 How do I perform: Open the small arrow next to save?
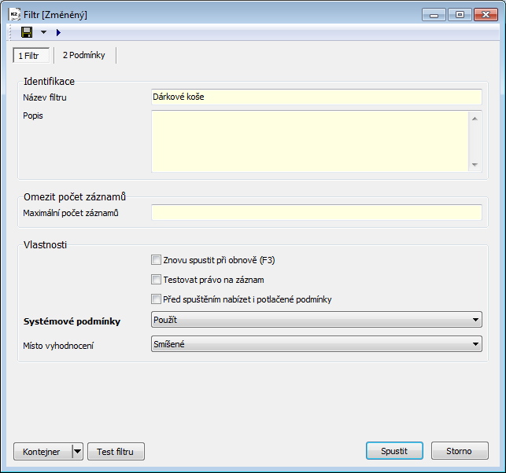[43, 32]
